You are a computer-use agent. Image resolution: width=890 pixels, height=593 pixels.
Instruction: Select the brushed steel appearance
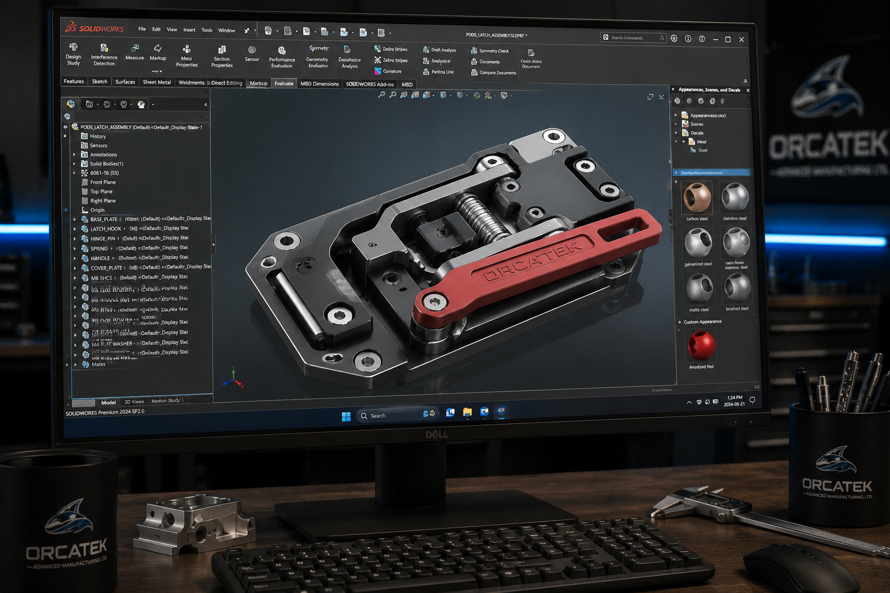pos(737,292)
